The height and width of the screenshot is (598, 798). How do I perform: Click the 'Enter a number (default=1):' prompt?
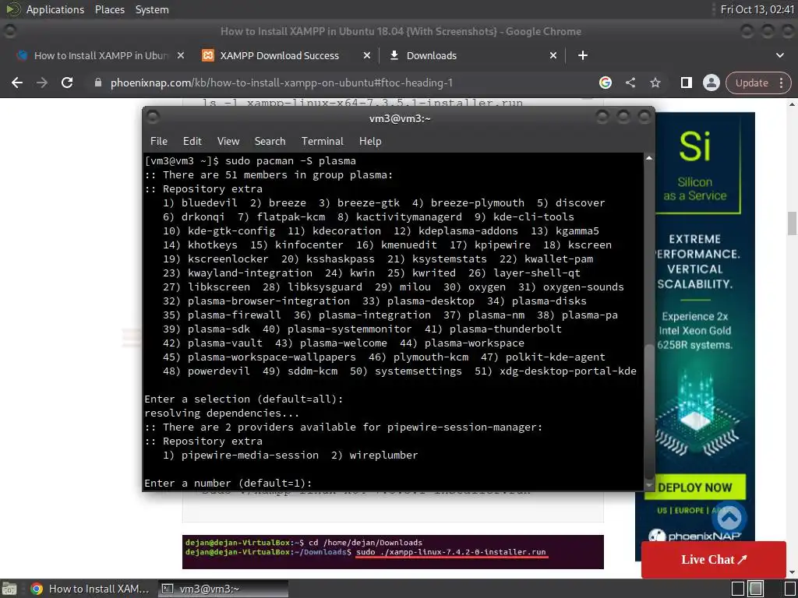tap(228, 483)
